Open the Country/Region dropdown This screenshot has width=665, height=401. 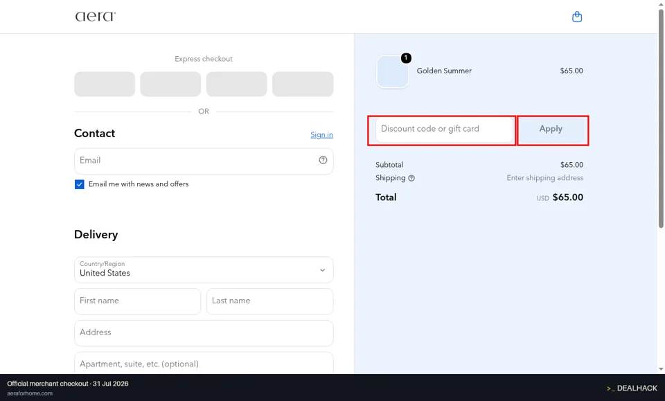[x=204, y=269]
